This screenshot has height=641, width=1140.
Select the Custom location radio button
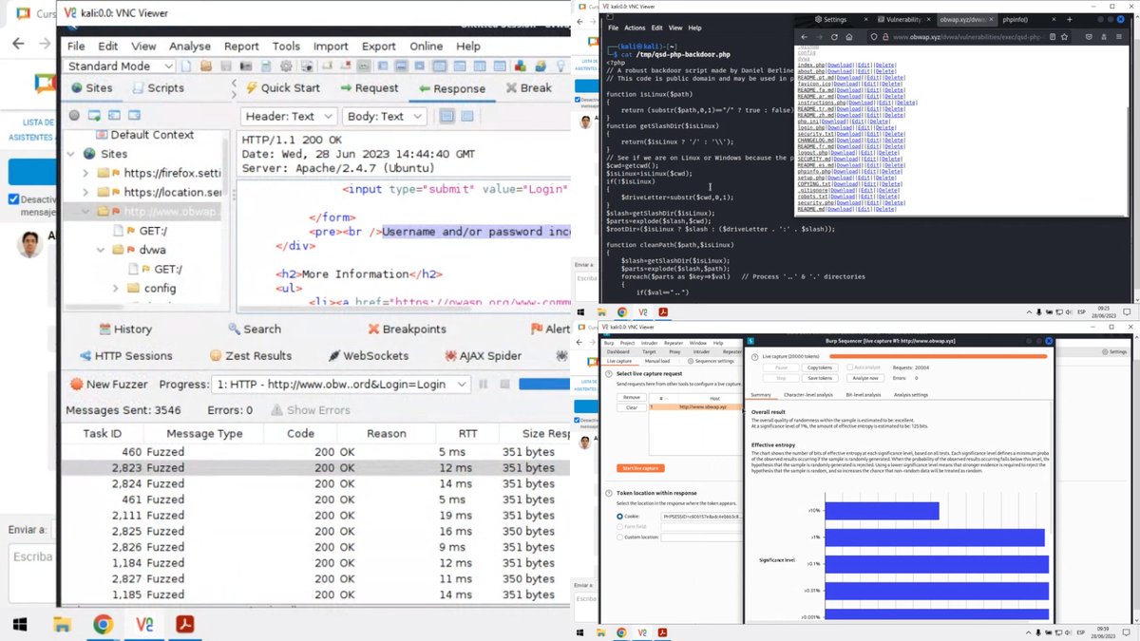coord(619,537)
